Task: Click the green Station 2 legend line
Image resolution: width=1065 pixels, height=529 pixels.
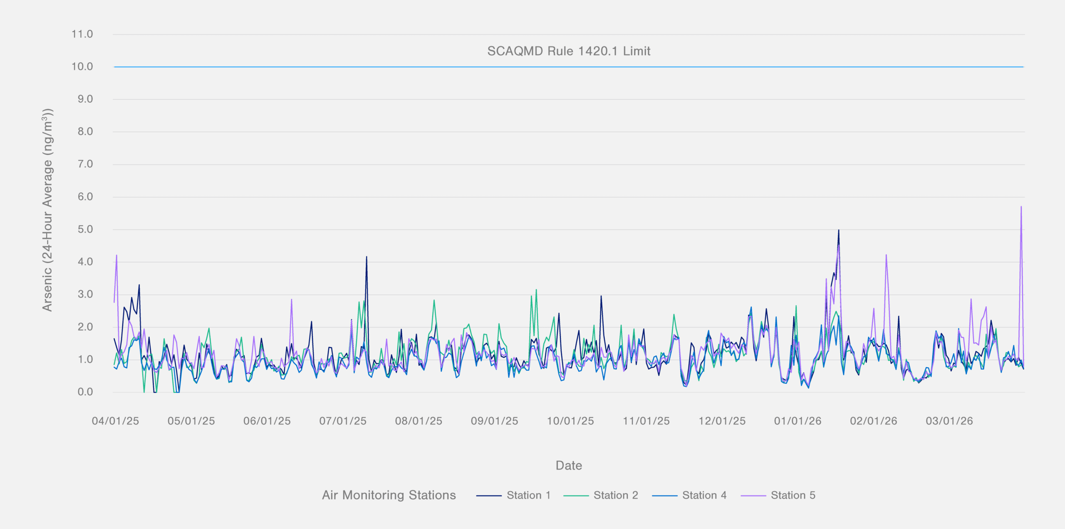Action: [576, 496]
